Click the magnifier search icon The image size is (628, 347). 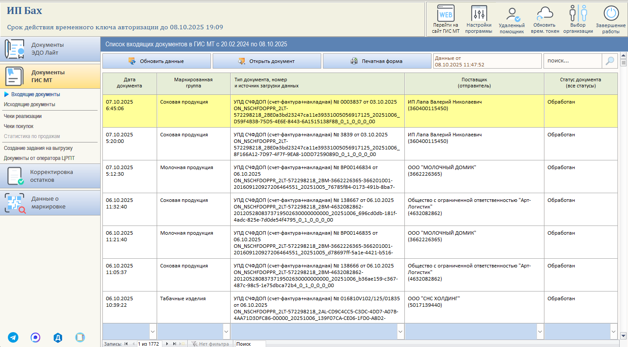tap(610, 61)
